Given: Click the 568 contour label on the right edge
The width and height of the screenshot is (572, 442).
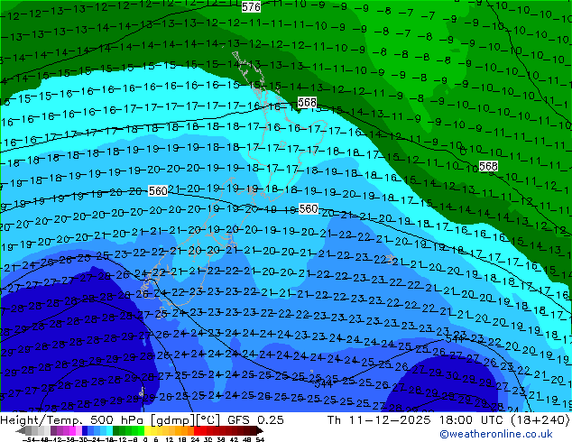Looking at the screenshot, I should (x=488, y=166).
